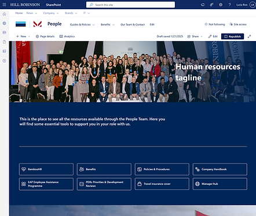Open the app launcher waffle icon
The height and width of the screenshot is (216, 256).
[x=4, y=5]
